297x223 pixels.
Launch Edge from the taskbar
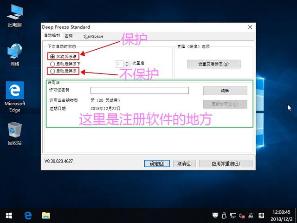tap(28, 216)
